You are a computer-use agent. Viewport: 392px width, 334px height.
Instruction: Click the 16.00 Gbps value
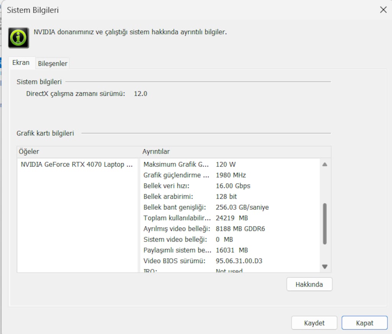click(233, 186)
